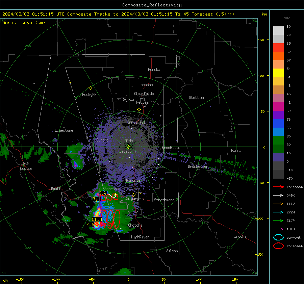The width and height of the screenshot is (304, 284).
Task: Select the Lake Louise label
Action: pyautogui.click(x=26, y=166)
